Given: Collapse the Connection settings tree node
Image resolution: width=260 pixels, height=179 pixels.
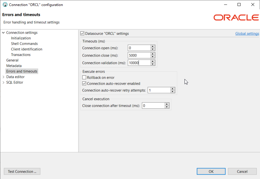Looking at the screenshot, I should (x=3, y=32).
